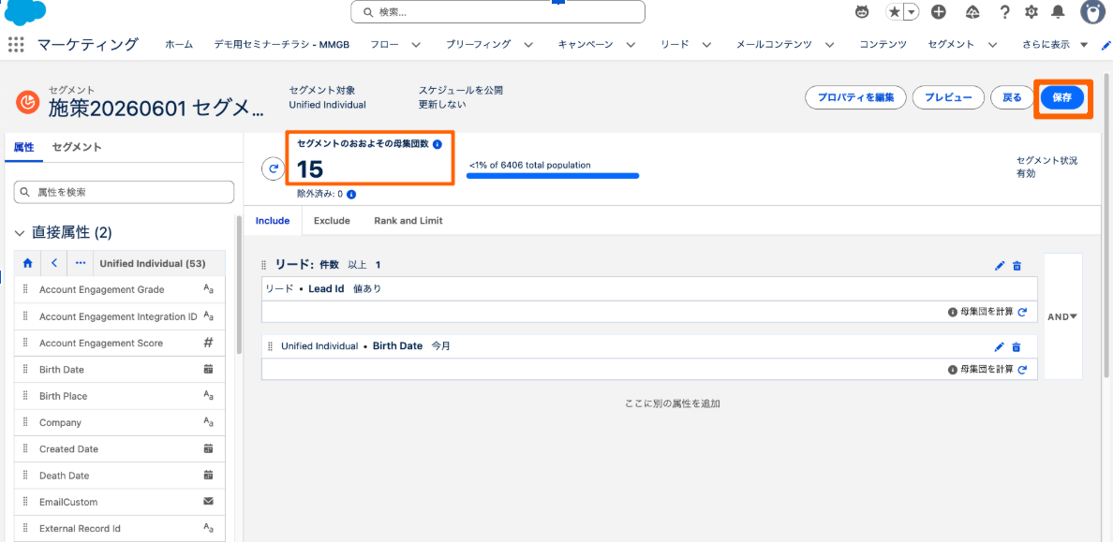This screenshot has width=1113, height=542.
Task: Select Account Engagement Grade attribute
Action: click(119, 289)
